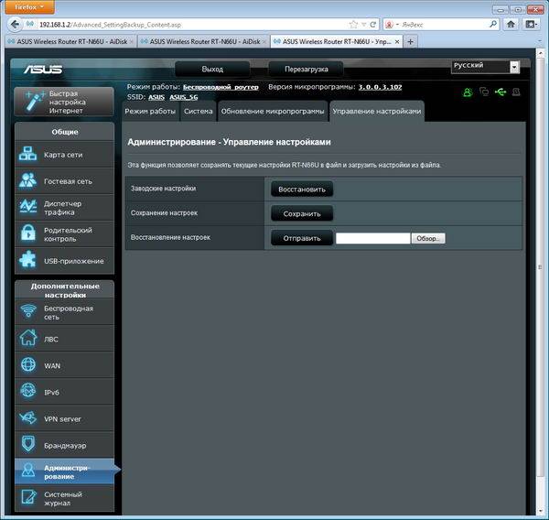Image resolution: width=549 pixels, height=520 pixels.
Task: Click the Обзор... browse file button
Action: pos(428,238)
